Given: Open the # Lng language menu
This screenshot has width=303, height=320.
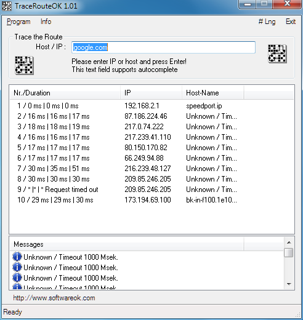Looking at the screenshot, I should (x=267, y=22).
